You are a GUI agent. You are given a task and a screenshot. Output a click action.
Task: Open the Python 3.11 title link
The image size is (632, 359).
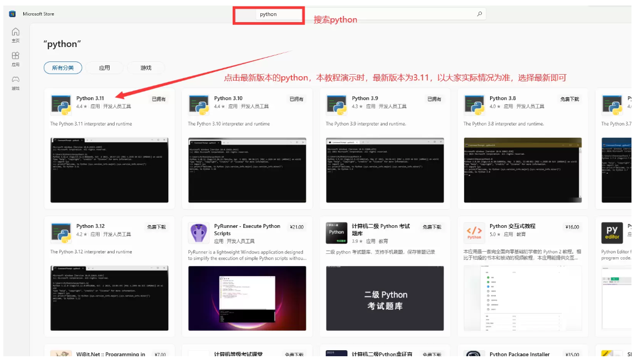click(x=90, y=98)
